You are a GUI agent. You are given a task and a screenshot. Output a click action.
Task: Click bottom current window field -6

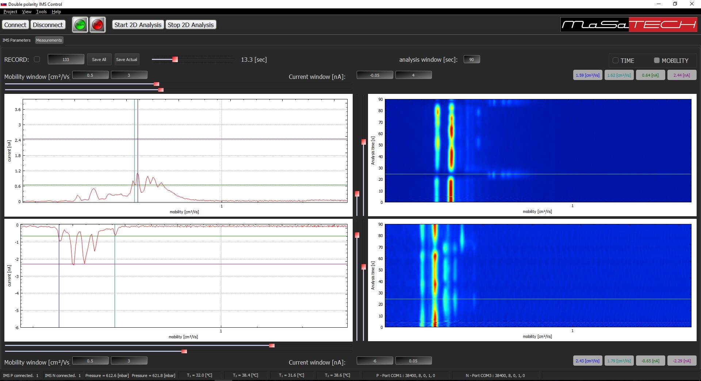tap(375, 361)
